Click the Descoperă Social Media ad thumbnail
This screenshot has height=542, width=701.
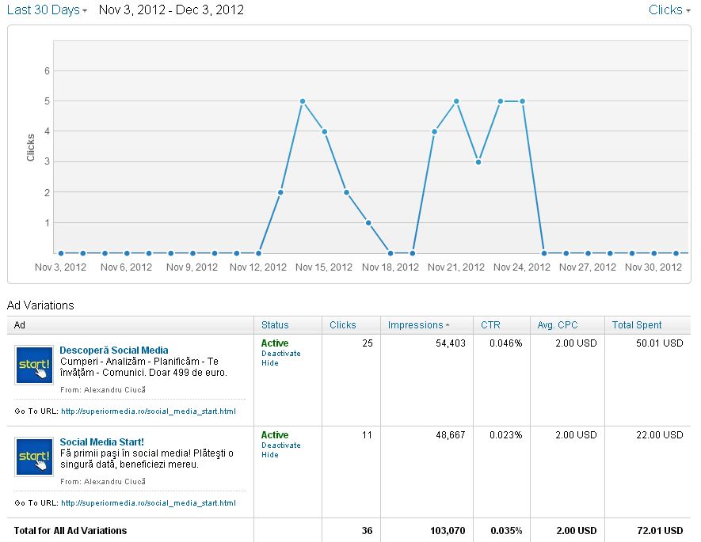(34, 365)
